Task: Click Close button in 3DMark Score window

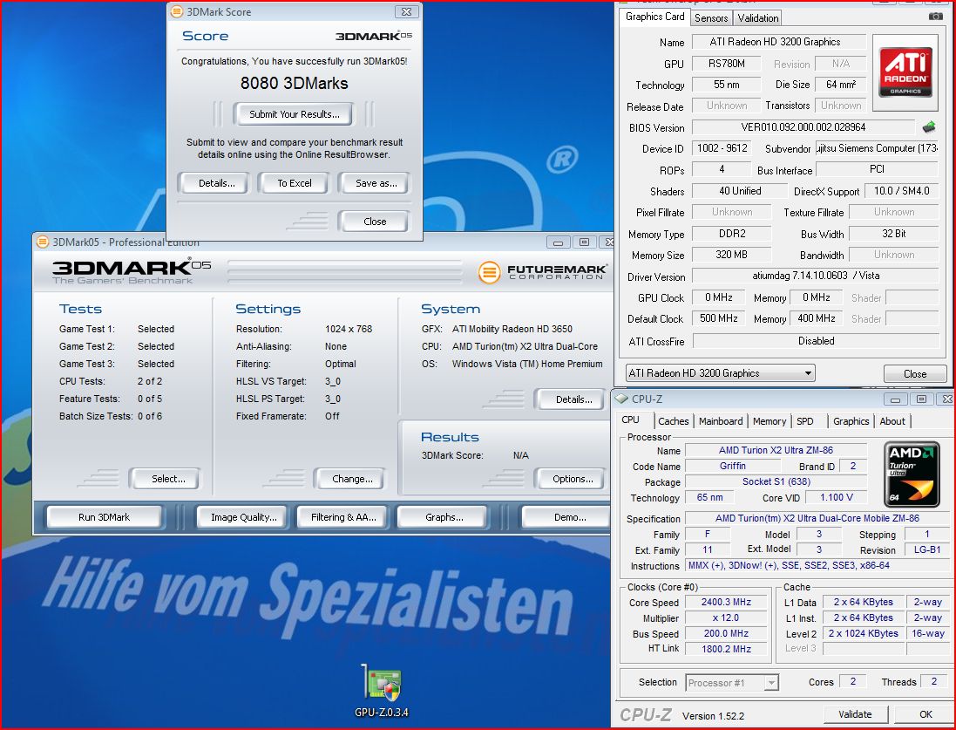Action: [x=375, y=222]
